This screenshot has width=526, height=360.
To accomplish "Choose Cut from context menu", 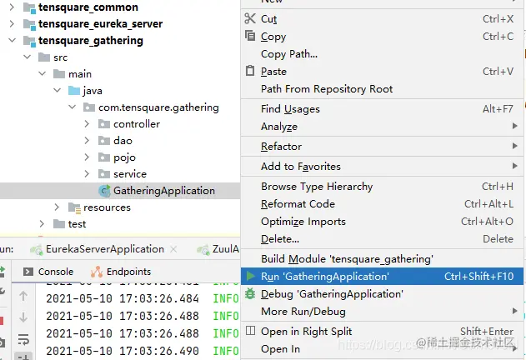I will (382, 19).
